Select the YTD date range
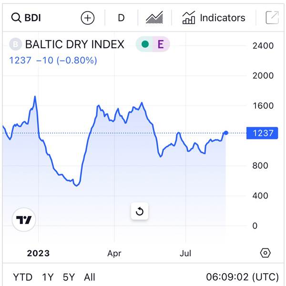This screenshot has height=286, width=286. (x=22, y=277)
